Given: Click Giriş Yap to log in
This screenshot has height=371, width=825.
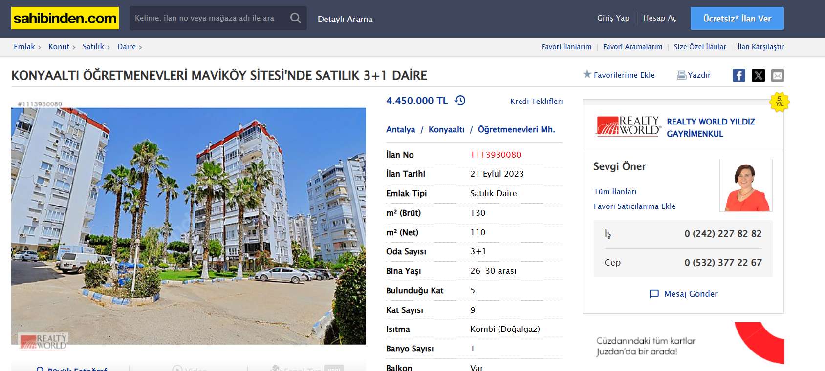Looking at the screenshot, I should [613, 18].
